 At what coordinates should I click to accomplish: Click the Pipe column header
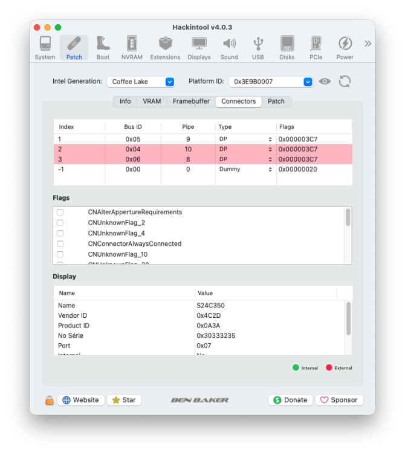point(188,127)
